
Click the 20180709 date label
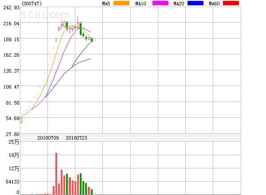pyautogui.click(x=48, y=138)
